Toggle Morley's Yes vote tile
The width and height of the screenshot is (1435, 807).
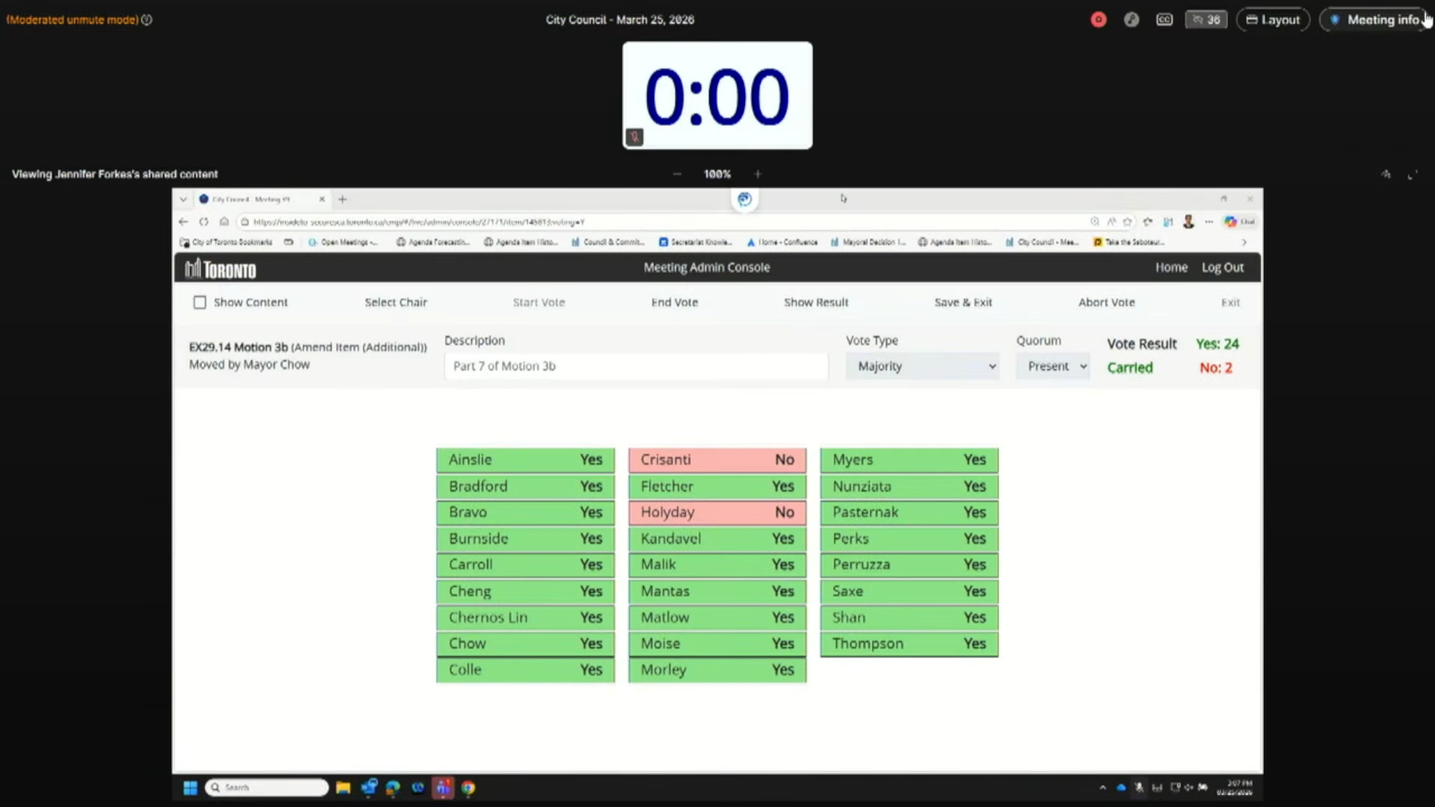717,670
